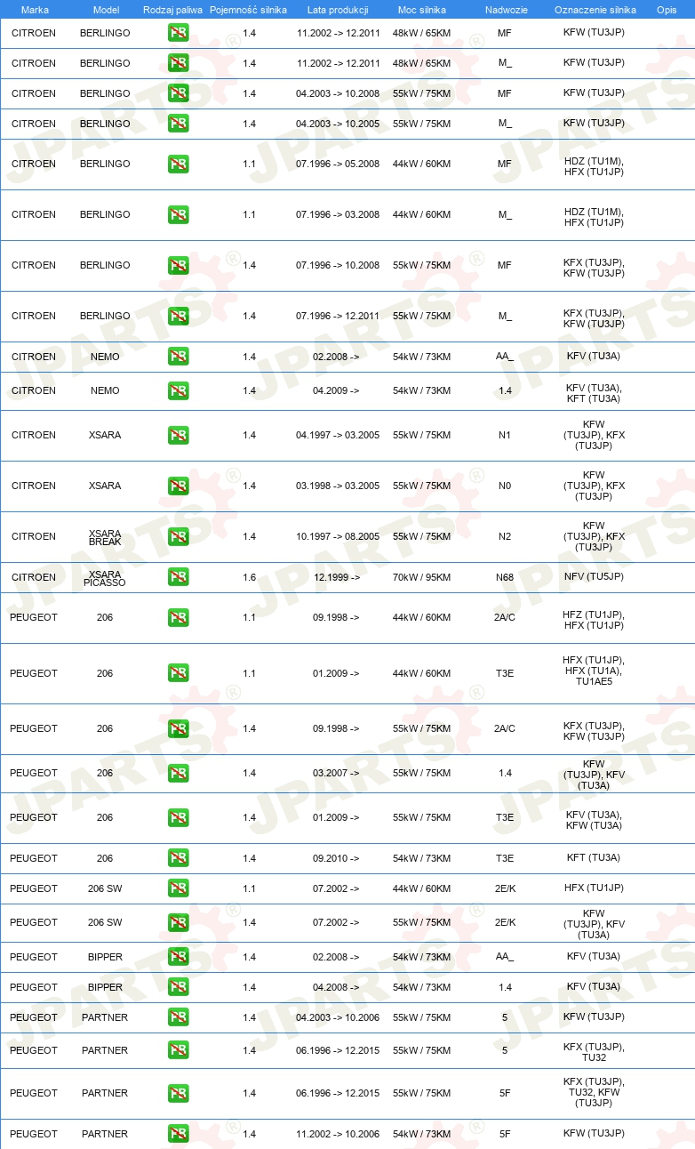Viewport: 695px width, 1149px height.
Task: Click the Oznaczenie silnika column header
Action: [x=595, y=10]
